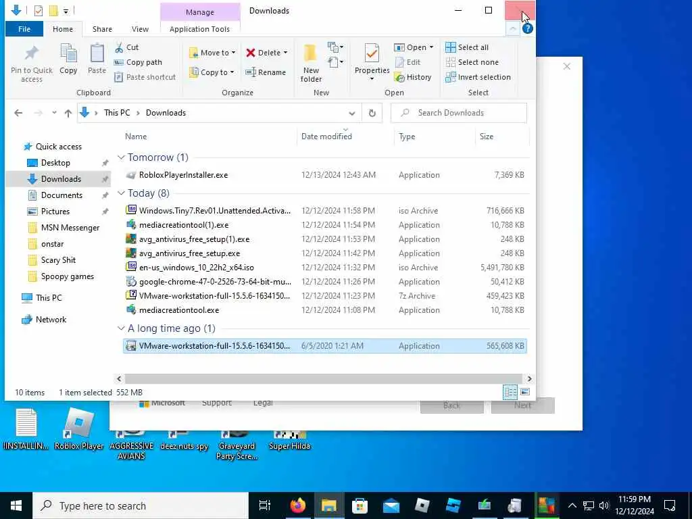This screenshot has width=692, height=519.
Task: Open This PC in the navigation pane
Action: [x=43, y=298]
